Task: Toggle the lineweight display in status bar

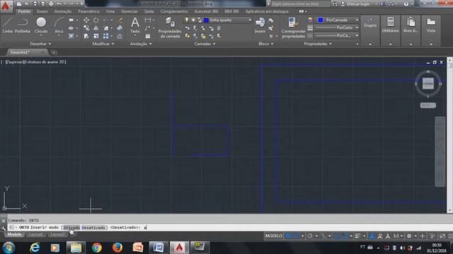Action: click(x=357, y=236)
